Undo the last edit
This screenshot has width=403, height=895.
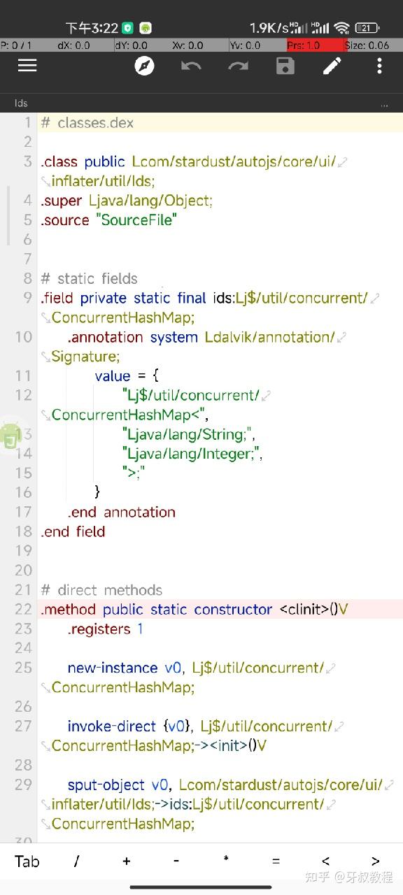(x=191, y=66)
